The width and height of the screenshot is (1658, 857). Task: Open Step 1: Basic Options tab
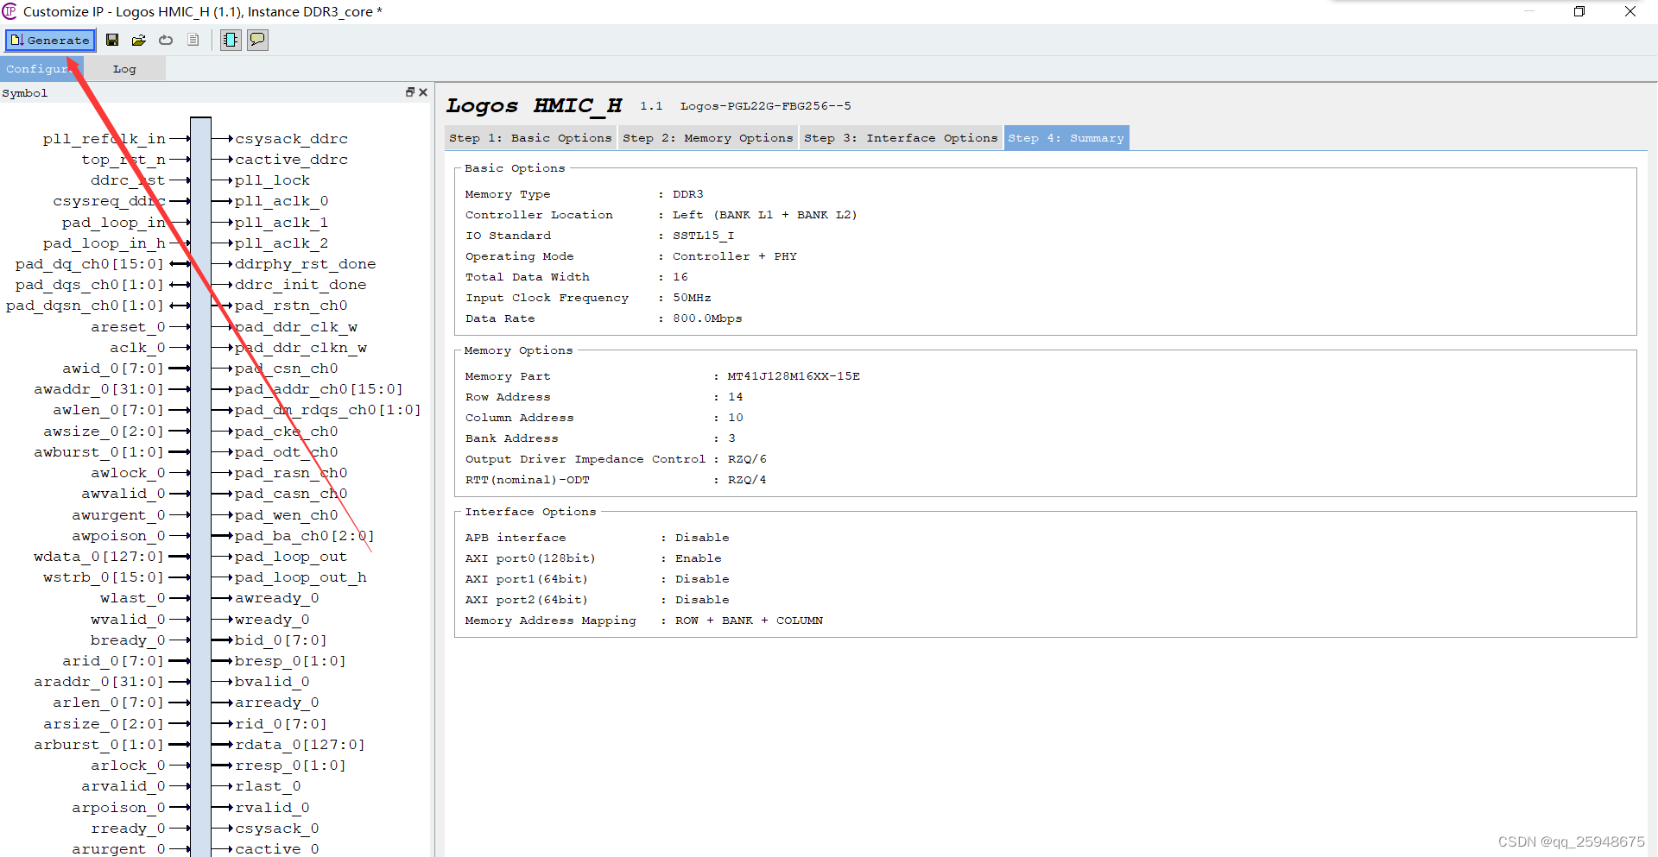coord(530,138)
